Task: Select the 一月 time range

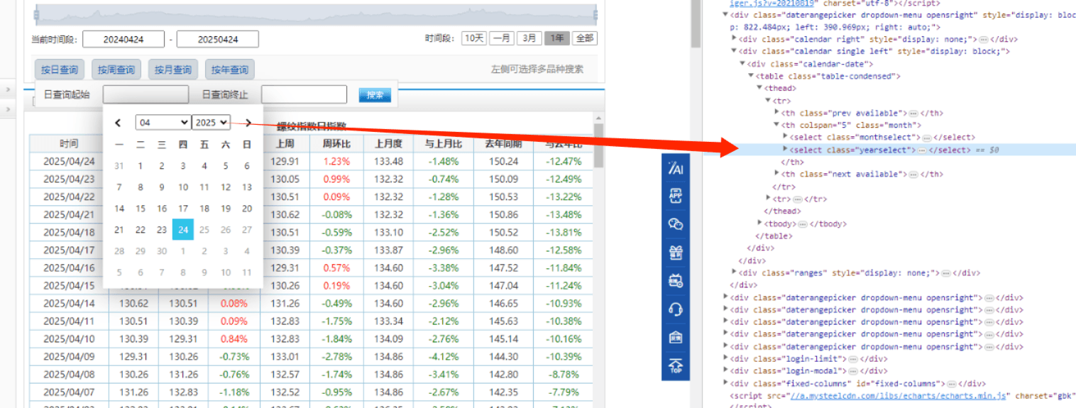Action: pyautogui.click(x=503, y=38)
